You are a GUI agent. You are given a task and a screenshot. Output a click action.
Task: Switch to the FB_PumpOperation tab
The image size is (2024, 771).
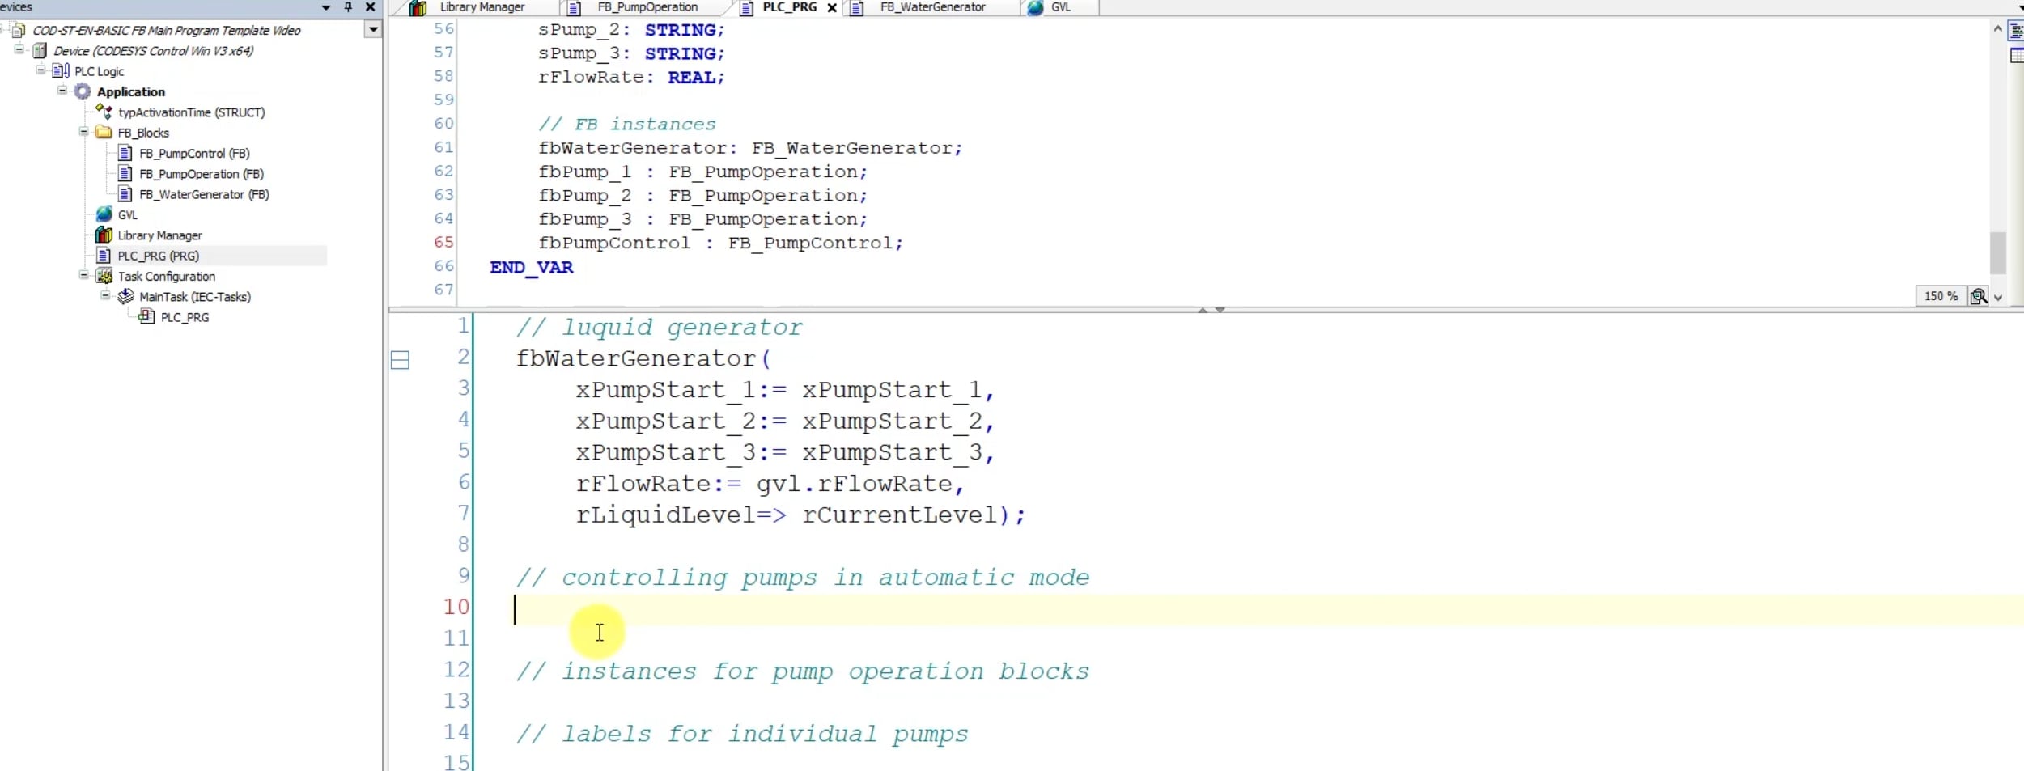click(x=646, y=7)
